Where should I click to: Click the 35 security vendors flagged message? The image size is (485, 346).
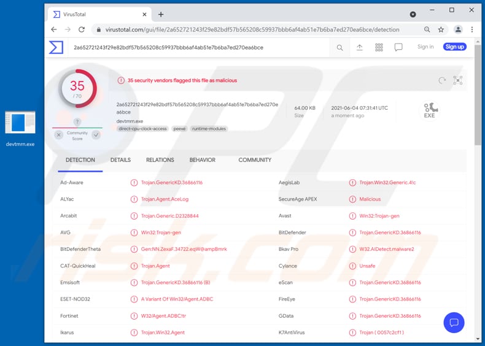182,80
